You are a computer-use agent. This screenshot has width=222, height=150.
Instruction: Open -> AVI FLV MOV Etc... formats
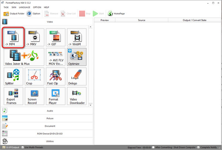(x=55, y=57)
